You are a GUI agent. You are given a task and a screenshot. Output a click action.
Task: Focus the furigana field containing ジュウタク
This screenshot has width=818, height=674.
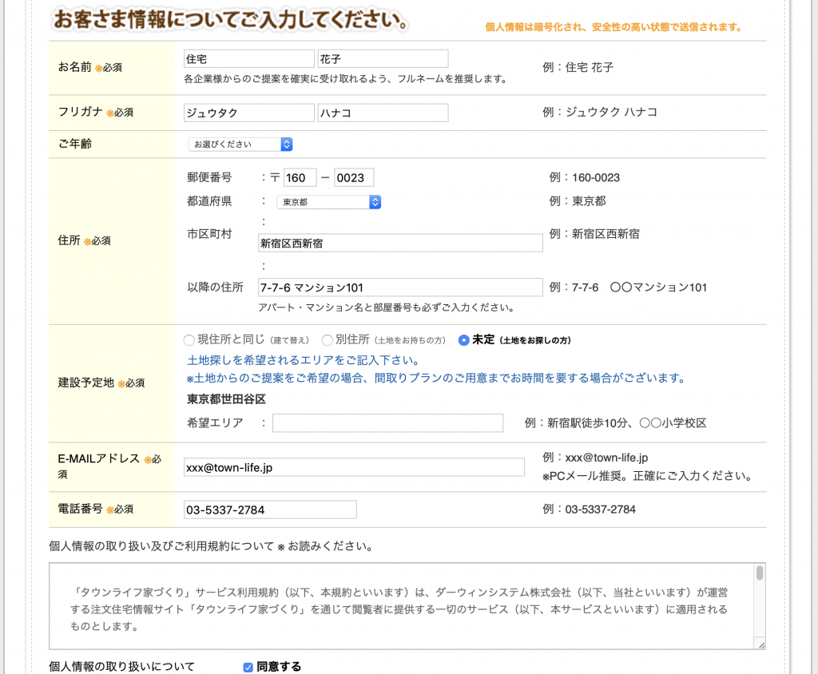click(249, 113)
